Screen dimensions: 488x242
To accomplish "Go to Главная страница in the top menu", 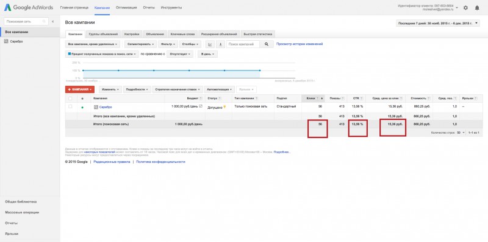I will click(74, 7).
